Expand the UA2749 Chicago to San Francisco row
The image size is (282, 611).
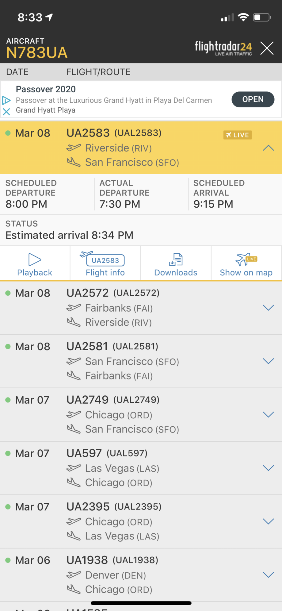tap(268, 414)
